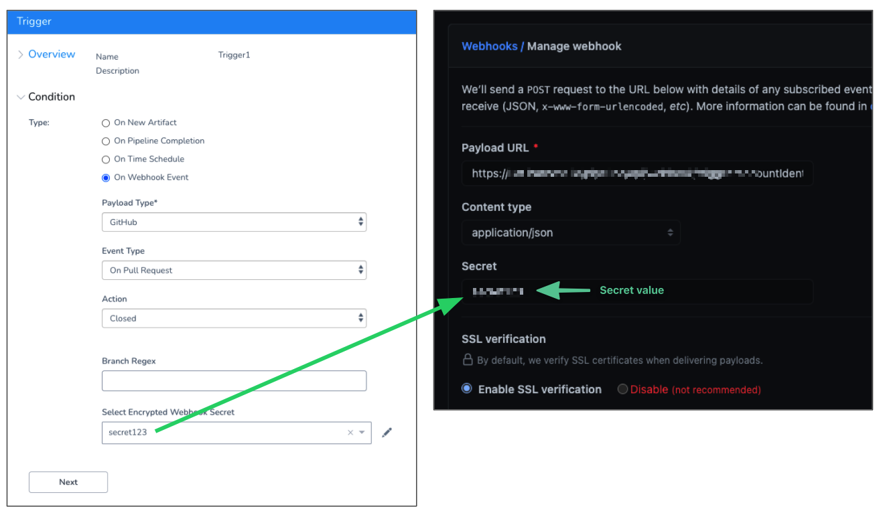Image resolution: width=885 pixels, height=515 pixels.
Task: Select the On Time Schedule radio button
Action: [x=106, y=159]
